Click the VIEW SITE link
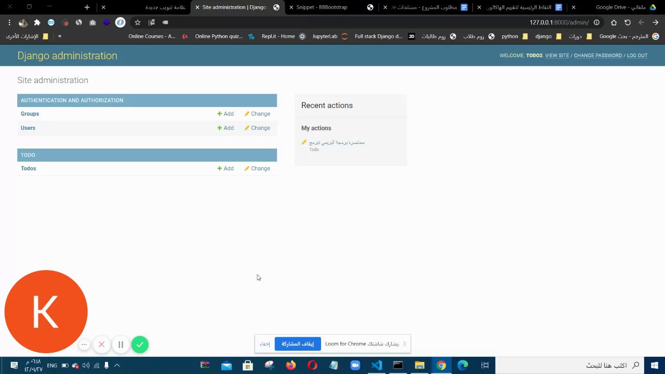 [x=557, y=56]
